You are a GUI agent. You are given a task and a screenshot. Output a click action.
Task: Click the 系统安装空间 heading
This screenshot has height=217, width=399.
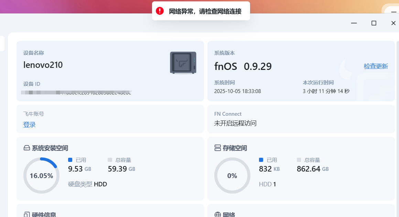click(x=50, y=148)
